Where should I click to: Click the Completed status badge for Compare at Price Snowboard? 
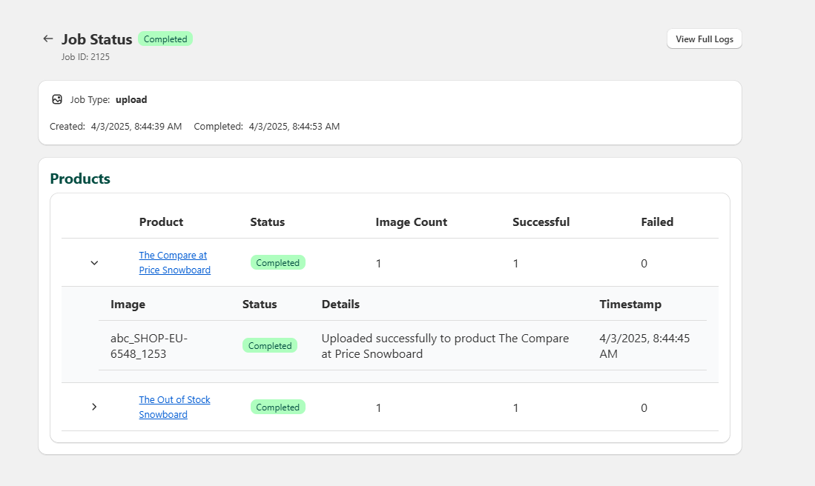(277, 262)
